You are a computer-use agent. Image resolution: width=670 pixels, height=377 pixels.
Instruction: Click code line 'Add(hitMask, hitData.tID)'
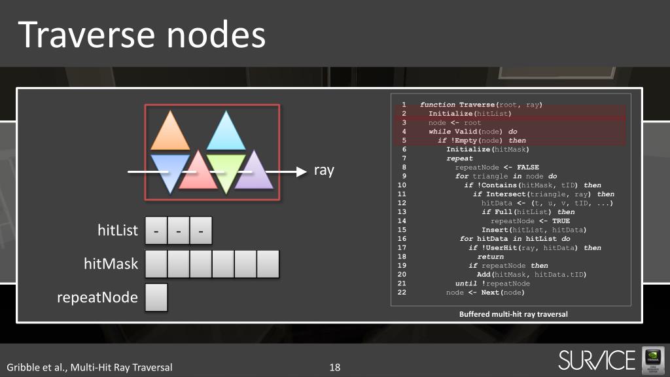tap(531, 275)
